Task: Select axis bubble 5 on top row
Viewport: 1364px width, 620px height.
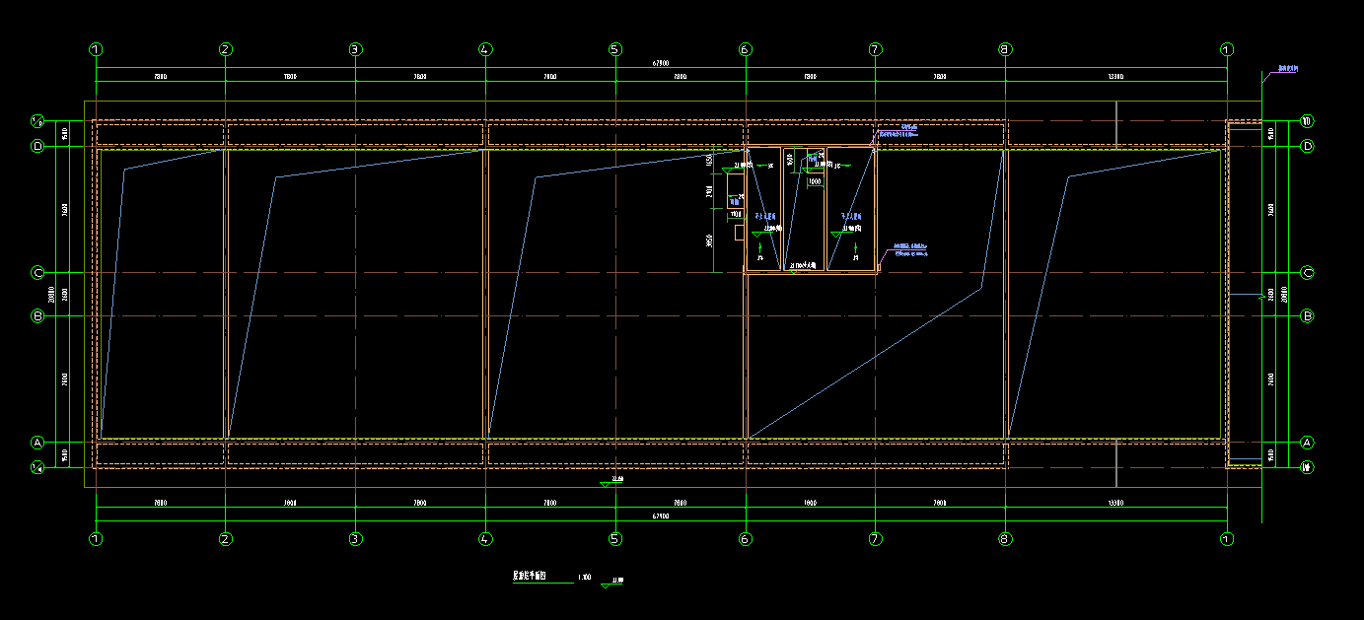Action: tap(615, 49)
